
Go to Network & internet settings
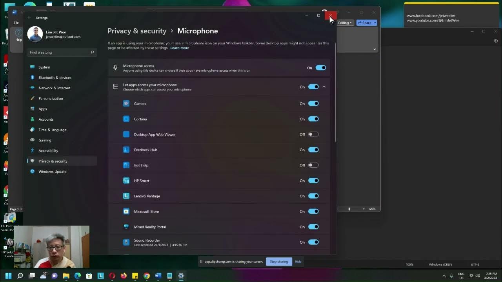(x=62, y=88)
